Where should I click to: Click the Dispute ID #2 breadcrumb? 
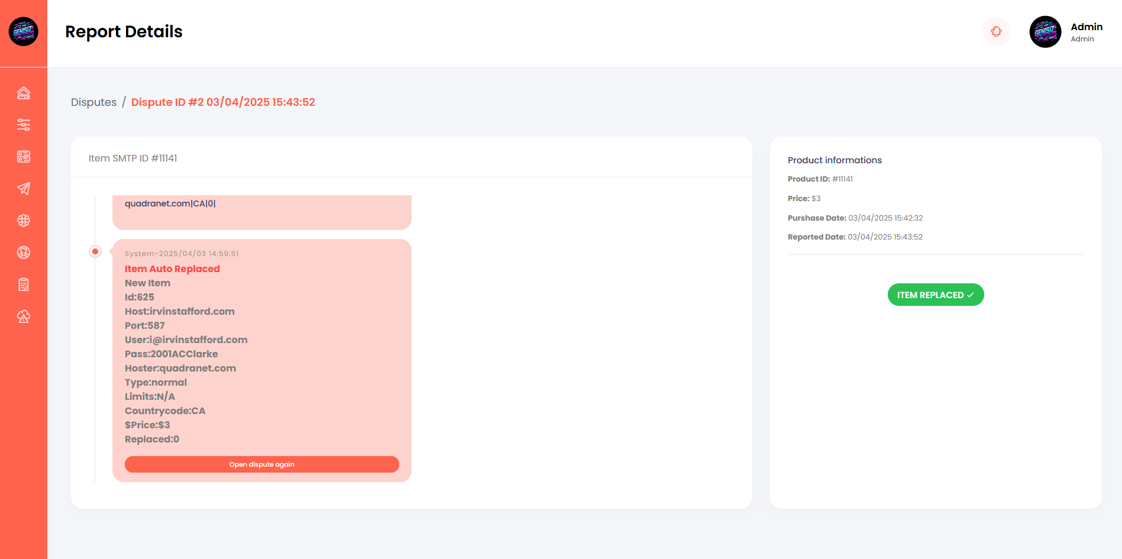point(223,102)
